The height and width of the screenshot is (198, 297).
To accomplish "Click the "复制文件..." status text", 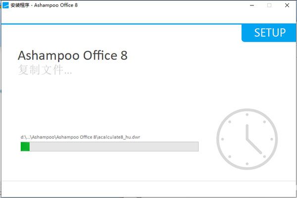I will tap(45, 70).
